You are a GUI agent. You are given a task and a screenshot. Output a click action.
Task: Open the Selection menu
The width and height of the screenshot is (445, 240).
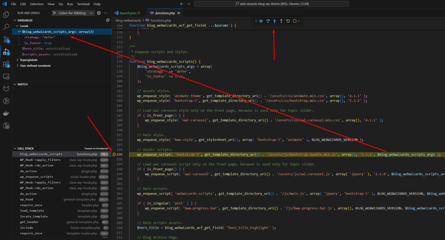pos(36,4)
